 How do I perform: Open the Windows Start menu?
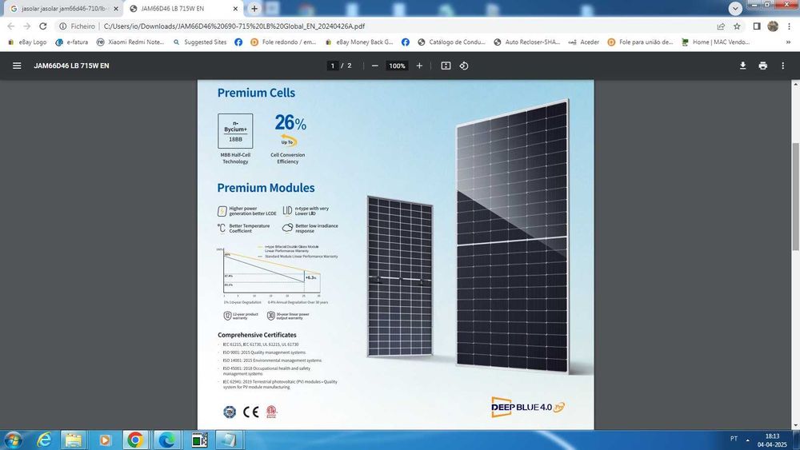(x=13, y=440)
